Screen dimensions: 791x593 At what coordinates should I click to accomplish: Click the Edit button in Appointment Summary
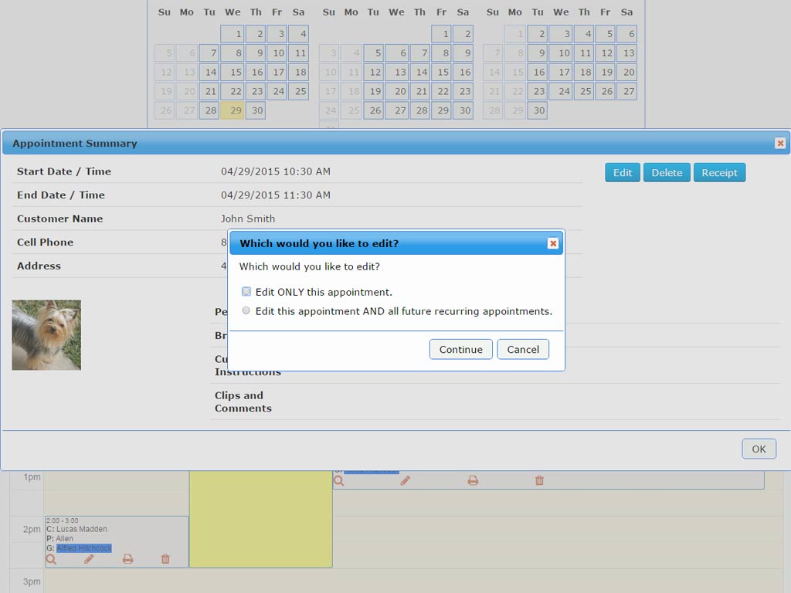622,172
